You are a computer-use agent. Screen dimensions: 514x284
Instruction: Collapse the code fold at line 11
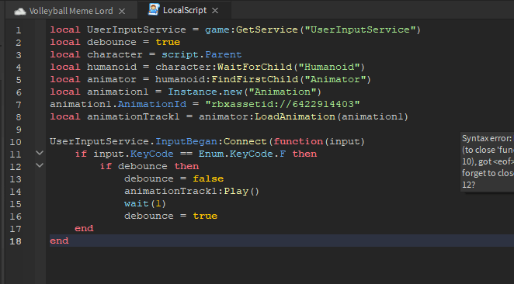40,153
